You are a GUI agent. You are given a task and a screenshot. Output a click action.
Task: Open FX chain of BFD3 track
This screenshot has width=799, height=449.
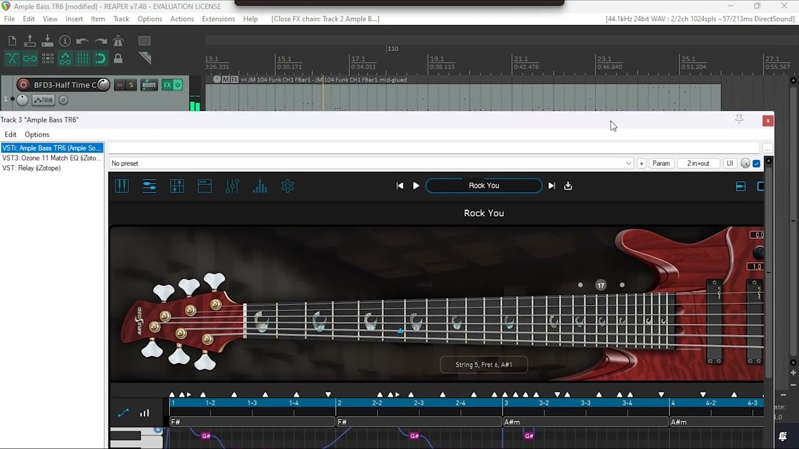pyautogui.click(x=167, y=85)
